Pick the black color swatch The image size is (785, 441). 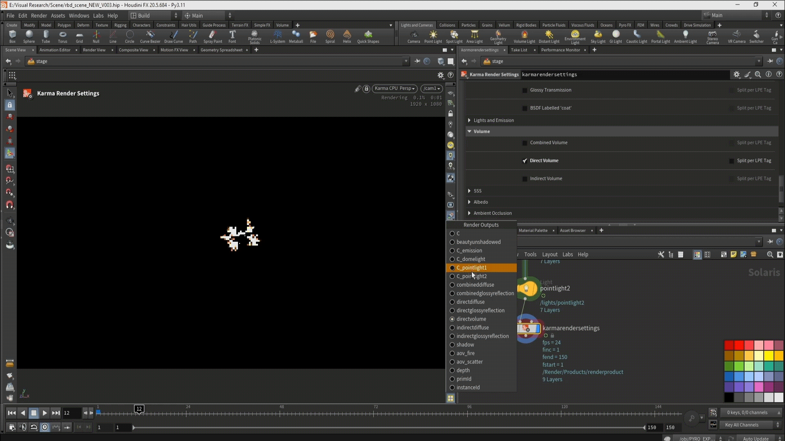pyautogui.click(x=729, y=397)
